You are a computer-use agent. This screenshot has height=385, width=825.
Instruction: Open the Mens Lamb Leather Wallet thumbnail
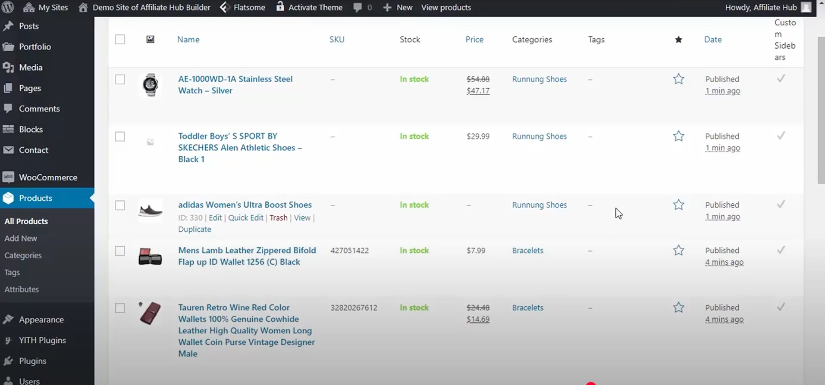(150, 257)
